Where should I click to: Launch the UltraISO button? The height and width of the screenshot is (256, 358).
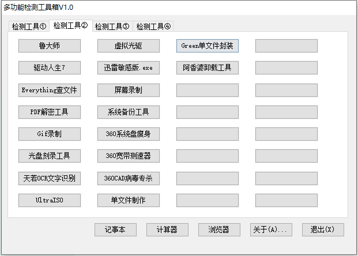coord(50,200)
